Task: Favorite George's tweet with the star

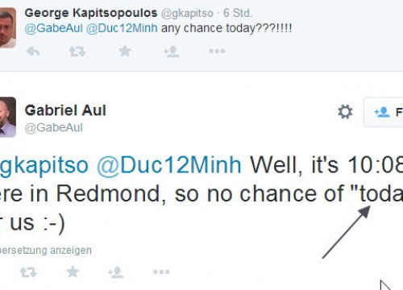Action: point(125,51)
